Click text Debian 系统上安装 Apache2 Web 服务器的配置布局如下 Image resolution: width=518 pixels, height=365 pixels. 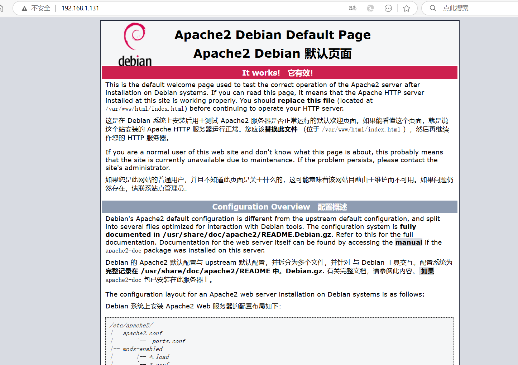193,306
